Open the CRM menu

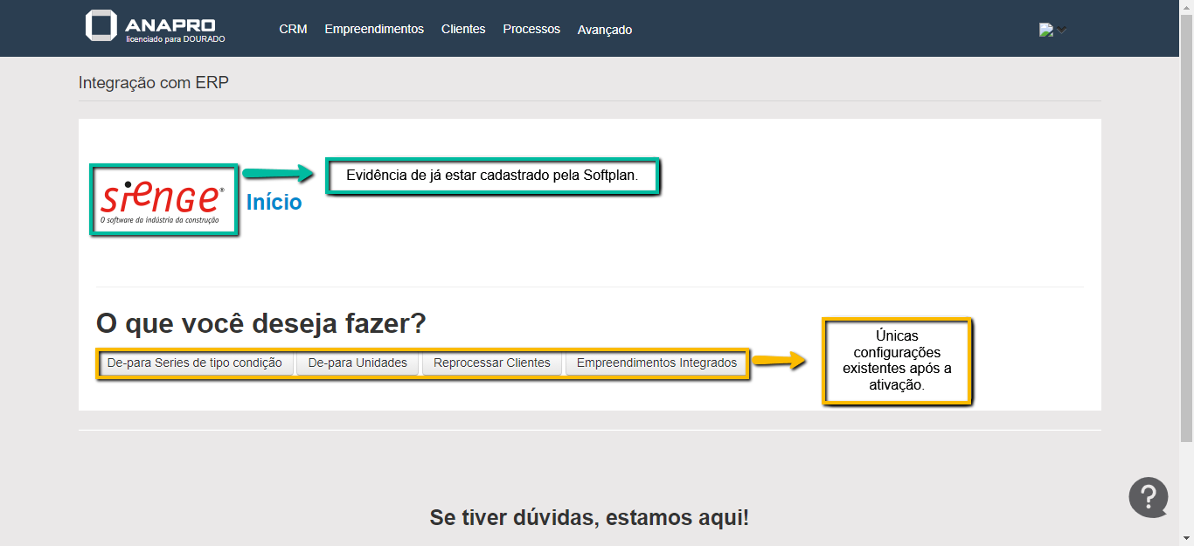(293, 29)
